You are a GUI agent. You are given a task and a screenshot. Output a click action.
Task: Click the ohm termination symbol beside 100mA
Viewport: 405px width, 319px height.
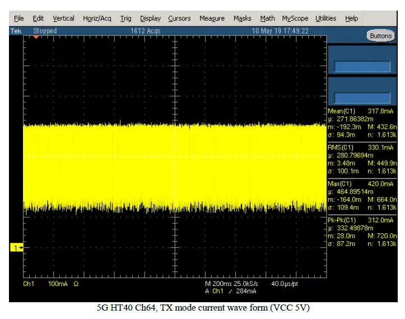(76, 284)
